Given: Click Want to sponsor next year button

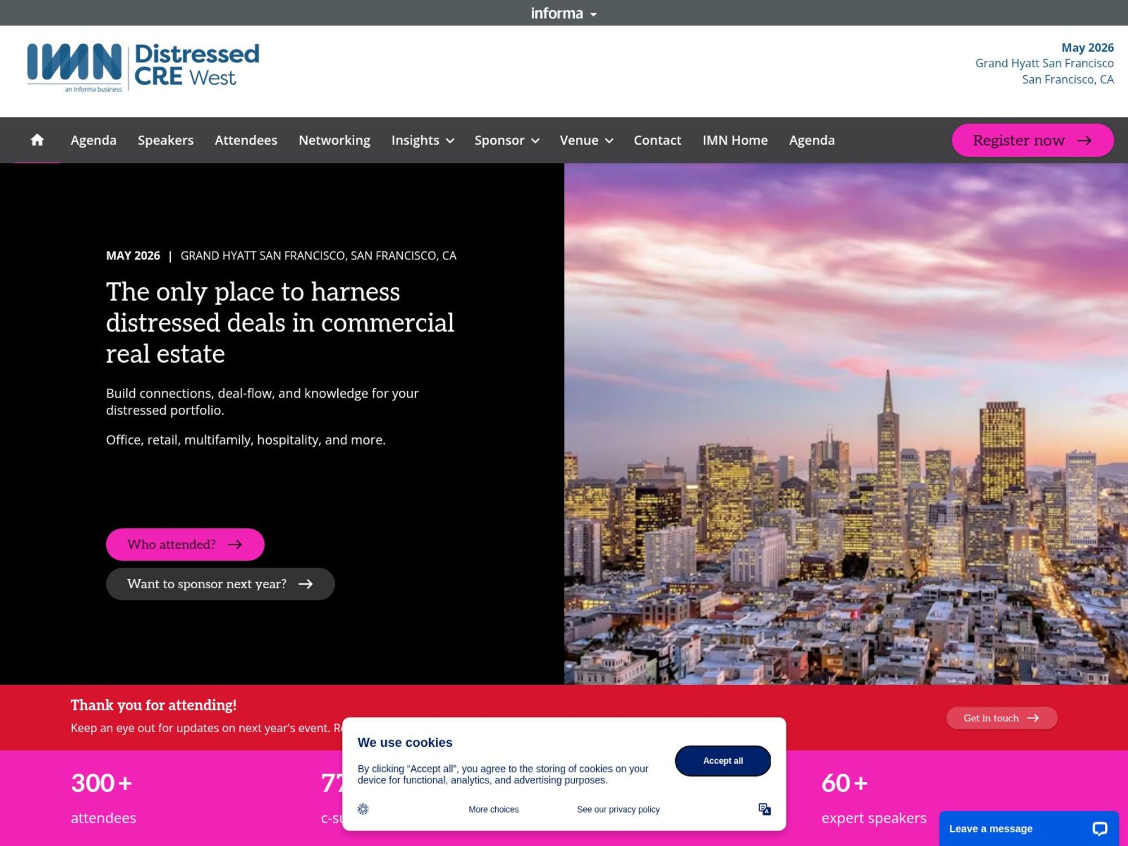Looking at the screenshot, I should click(220, 584).
